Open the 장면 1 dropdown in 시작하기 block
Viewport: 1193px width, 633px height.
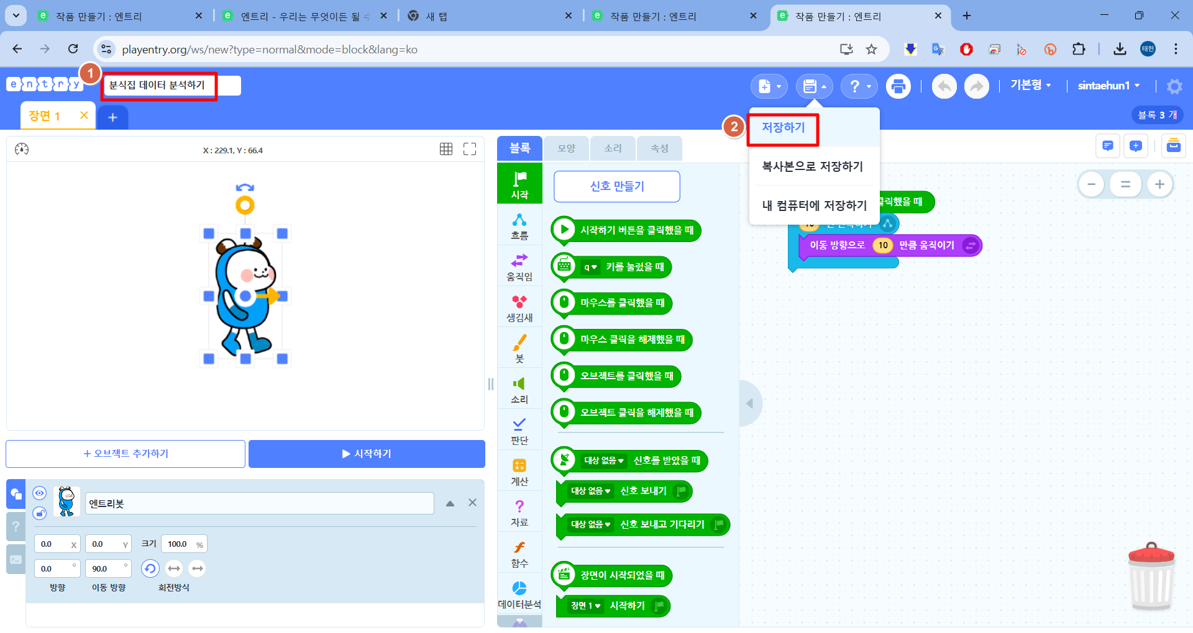pos(586,606)
